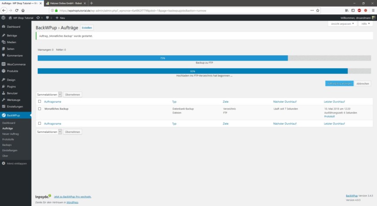Open the WooCommerce menu icon in sidebar
The width and height of the screenshot is (377, 206).
point(4,64)
